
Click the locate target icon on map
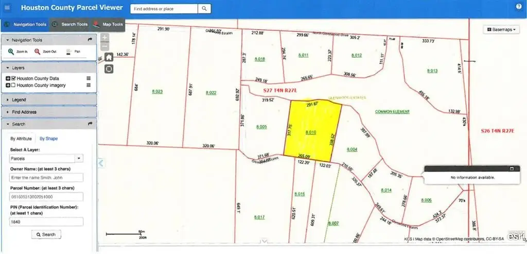109,69
